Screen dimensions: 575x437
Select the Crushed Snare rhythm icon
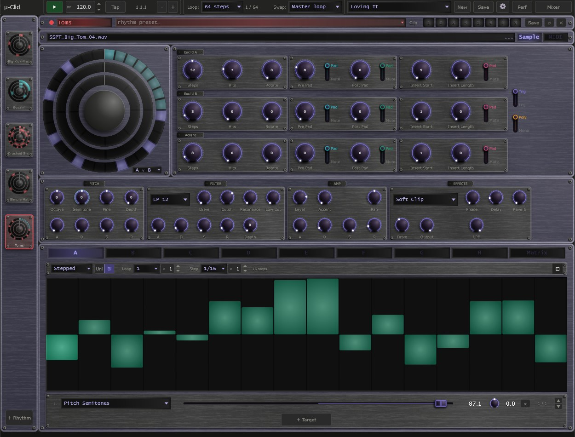pyautogui.click(x=19, y=140)
